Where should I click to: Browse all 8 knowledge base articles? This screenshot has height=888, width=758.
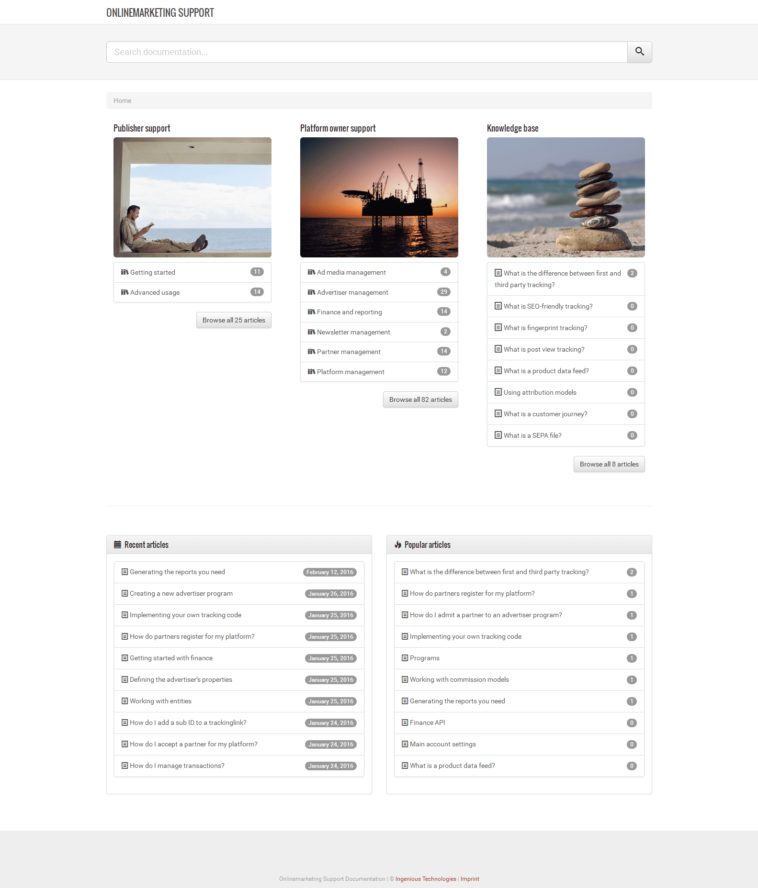609,464
